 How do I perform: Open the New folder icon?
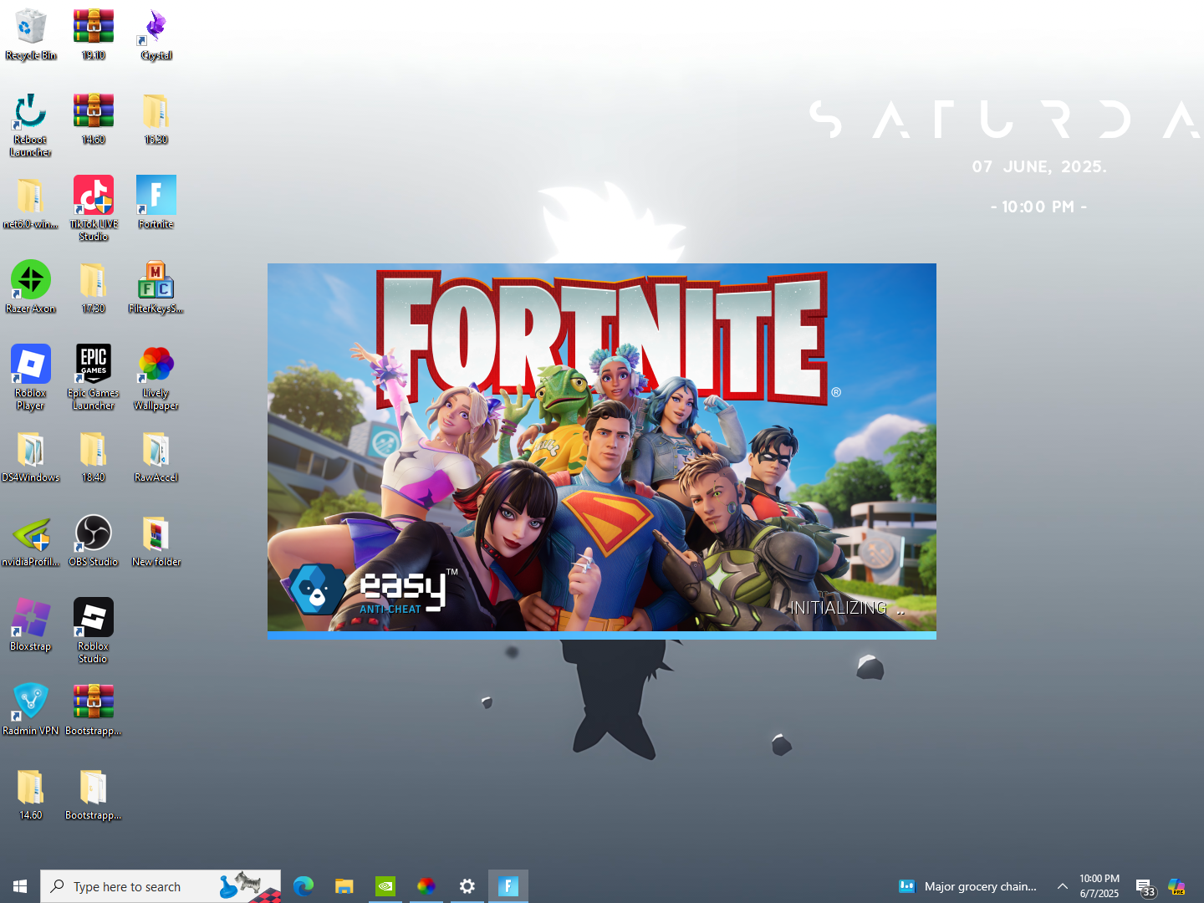coord(156,541)
